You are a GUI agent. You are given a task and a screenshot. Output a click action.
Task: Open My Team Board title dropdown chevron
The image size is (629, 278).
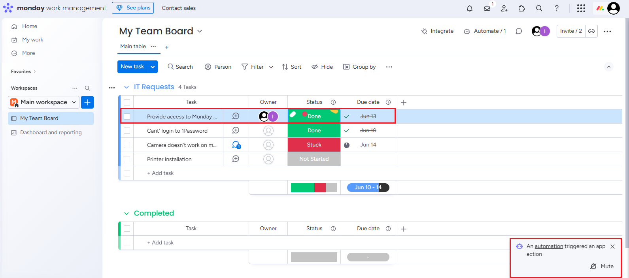tap(200, 31)
